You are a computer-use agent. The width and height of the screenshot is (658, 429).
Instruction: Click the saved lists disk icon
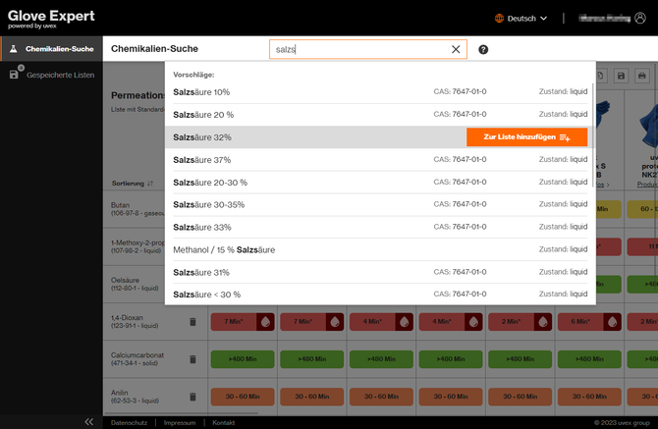15,75
